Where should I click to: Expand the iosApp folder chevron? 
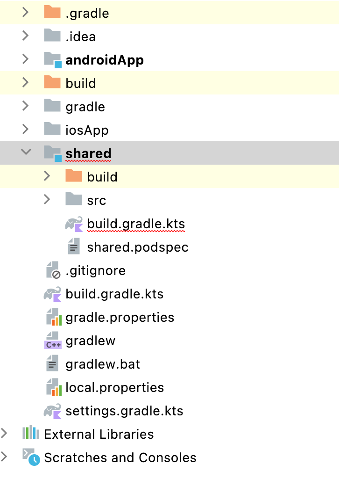coord(26,129)
